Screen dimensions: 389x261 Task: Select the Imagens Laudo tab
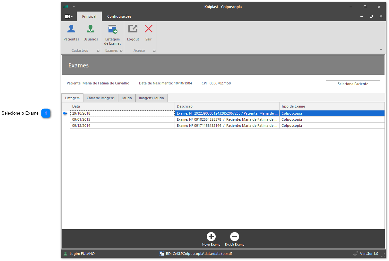(x=151, y=98)
